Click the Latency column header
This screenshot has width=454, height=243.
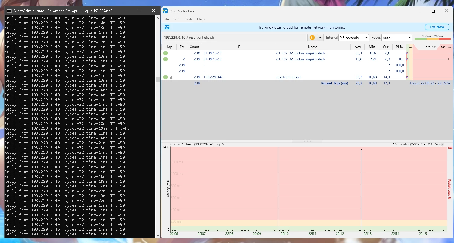[x=430, y=46]
